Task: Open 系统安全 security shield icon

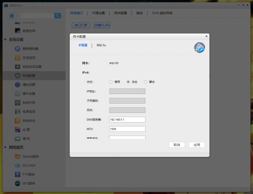Action: coord(17,121)
